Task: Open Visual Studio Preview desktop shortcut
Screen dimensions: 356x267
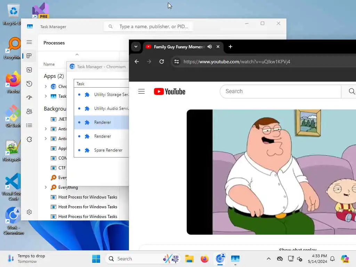Action: pos(40,10)
